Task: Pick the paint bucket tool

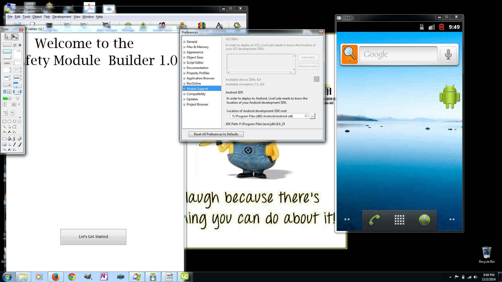Action: [x=9, y=139]
